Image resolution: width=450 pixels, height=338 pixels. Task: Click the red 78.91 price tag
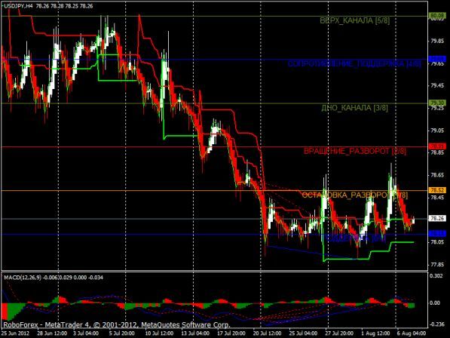437,146
